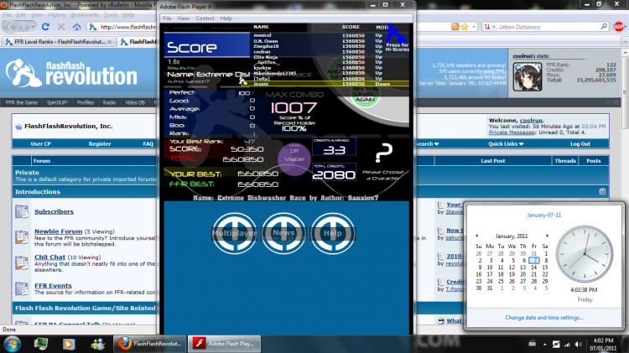
Task: Open Control menu in Adobe Flash Player
Action: point(205,18)
